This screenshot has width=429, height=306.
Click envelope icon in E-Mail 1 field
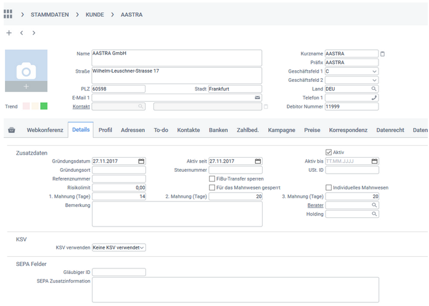[x=257, y=98]
